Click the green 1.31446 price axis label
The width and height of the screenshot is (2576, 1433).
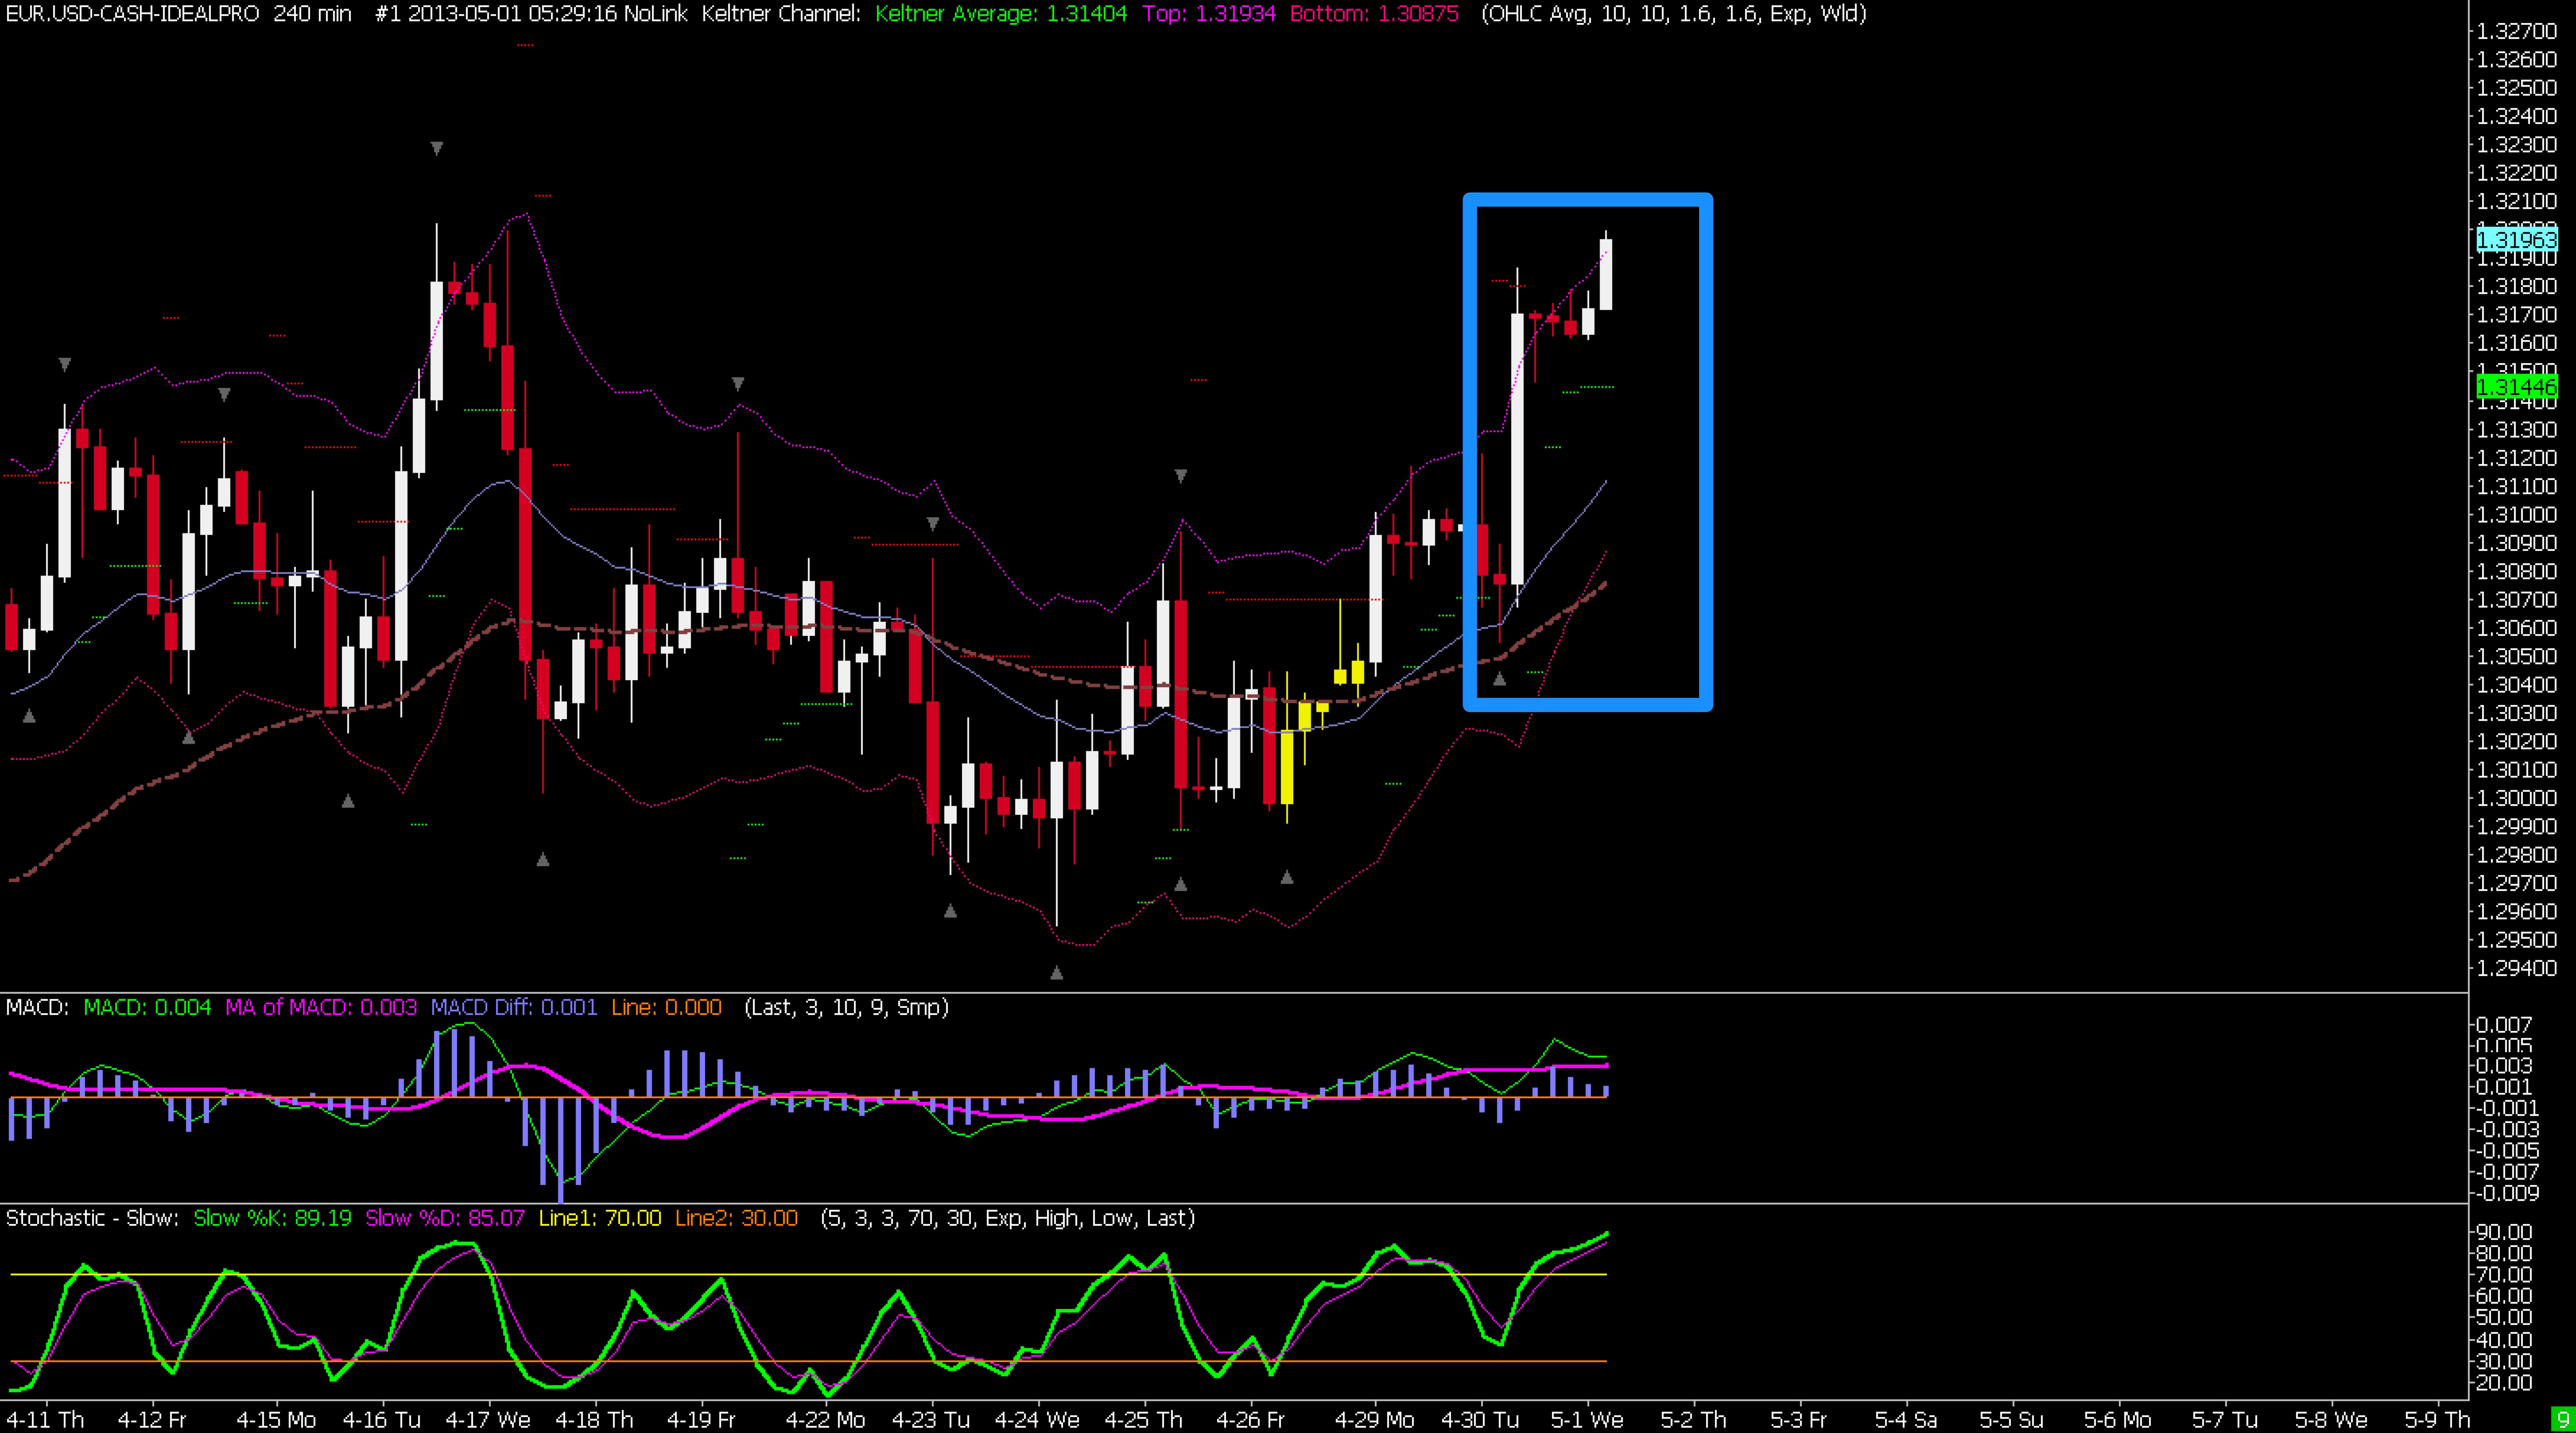tap(2516, 386)
